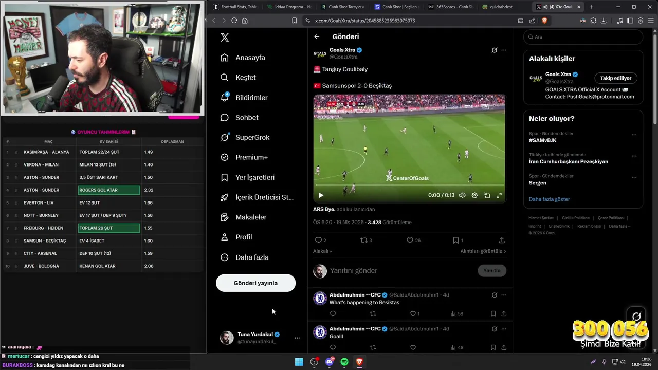Click the Yanıtla button

(492, 271)
